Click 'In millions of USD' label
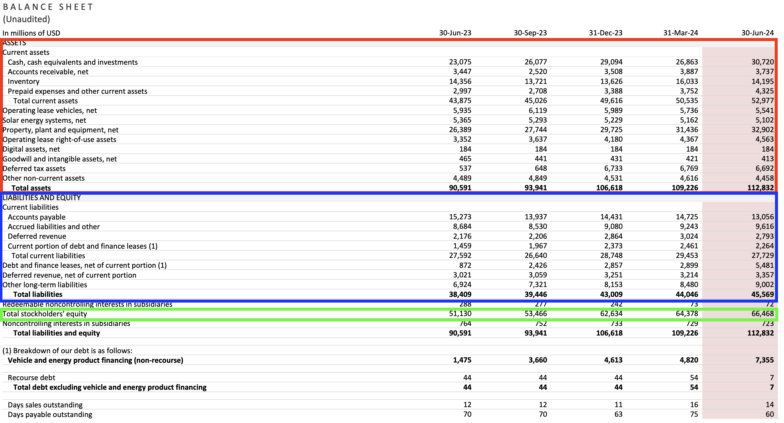The image size is (784, 423). [31, 33]
